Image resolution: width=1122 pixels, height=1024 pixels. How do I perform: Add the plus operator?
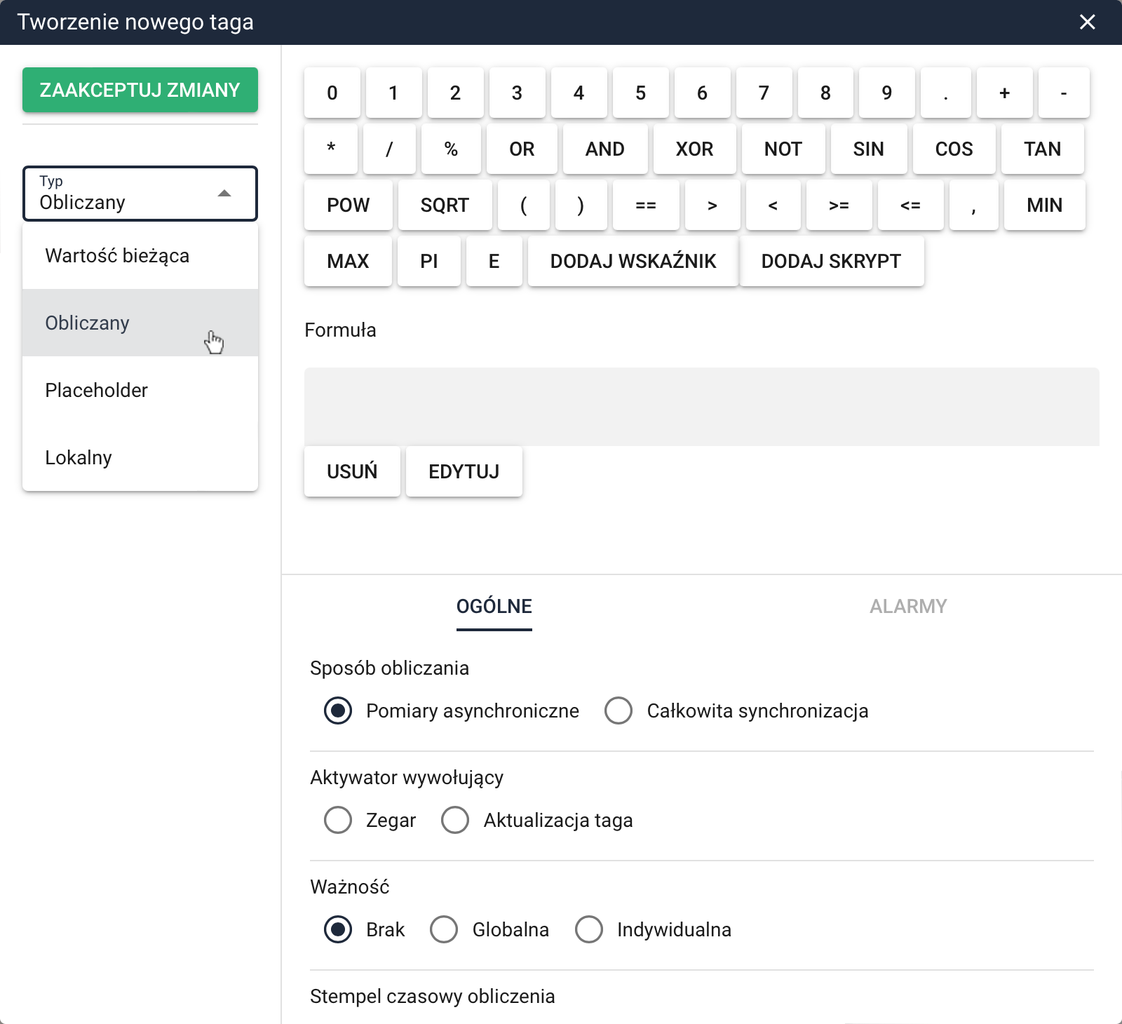(1005, 93)
